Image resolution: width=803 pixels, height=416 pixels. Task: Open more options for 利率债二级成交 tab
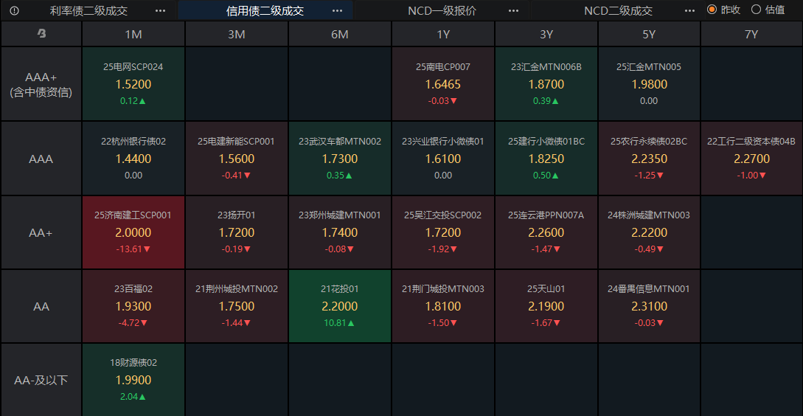click(x=161, y=11)
